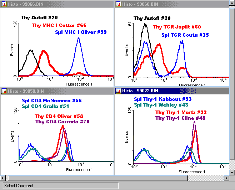The height and width of the screenshot is (190, 235).
Task: Click the Histo 99066.BIN window icon
Action: [x=4, y=4]
